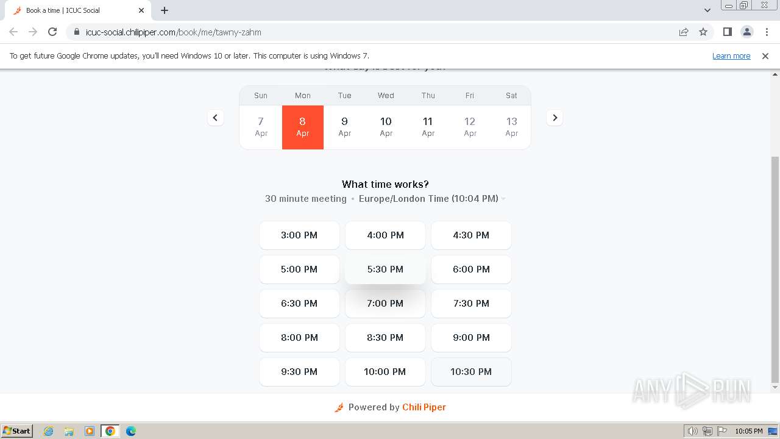This screenshot has width=780, height=439.
Task: Open the Chrome side panel
Action: [727, 32]
